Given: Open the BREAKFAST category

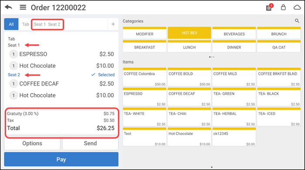Looking at the screenshot, I should pyautogui.click(x=145, y=46).
